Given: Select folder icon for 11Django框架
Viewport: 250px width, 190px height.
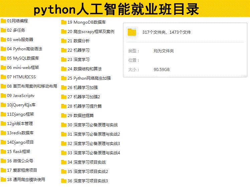Looking at the screenshot, I should pos(3,114).
